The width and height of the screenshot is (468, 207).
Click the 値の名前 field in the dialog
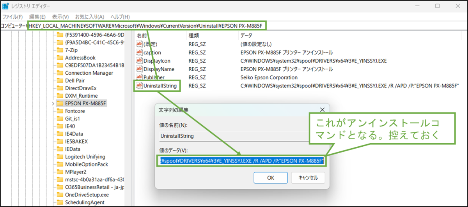(242, 136)
